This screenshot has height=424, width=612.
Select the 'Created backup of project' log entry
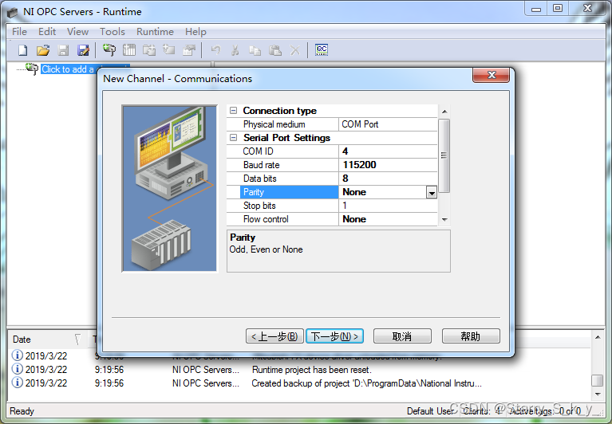click(x=366, y=383)
